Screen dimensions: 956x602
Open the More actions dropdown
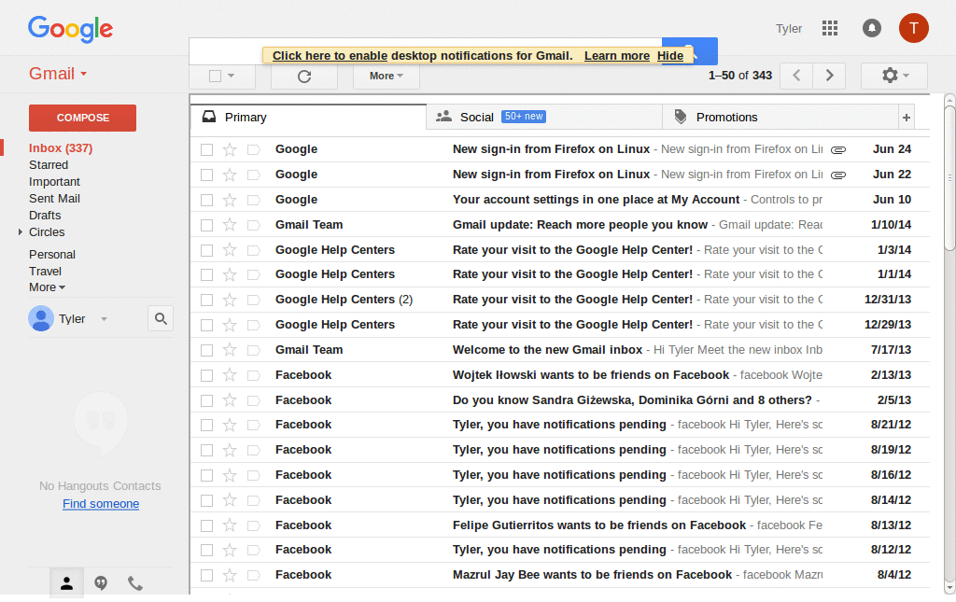click(x=387, y=77)
